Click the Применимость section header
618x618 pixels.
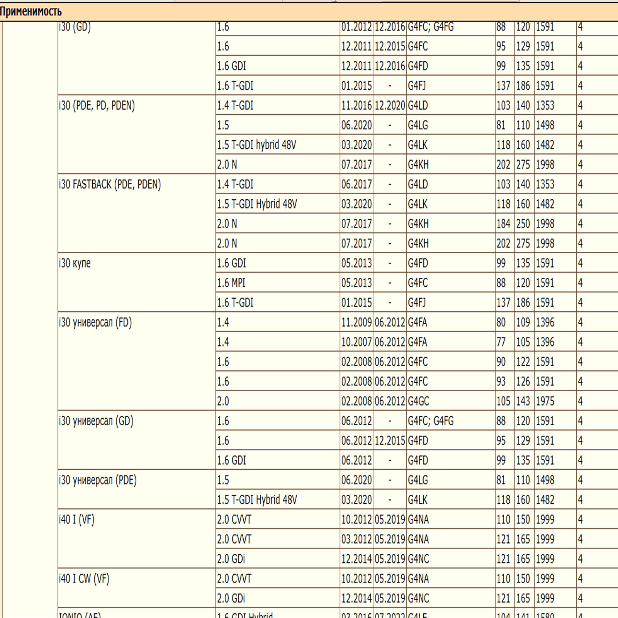coord(31,12)
